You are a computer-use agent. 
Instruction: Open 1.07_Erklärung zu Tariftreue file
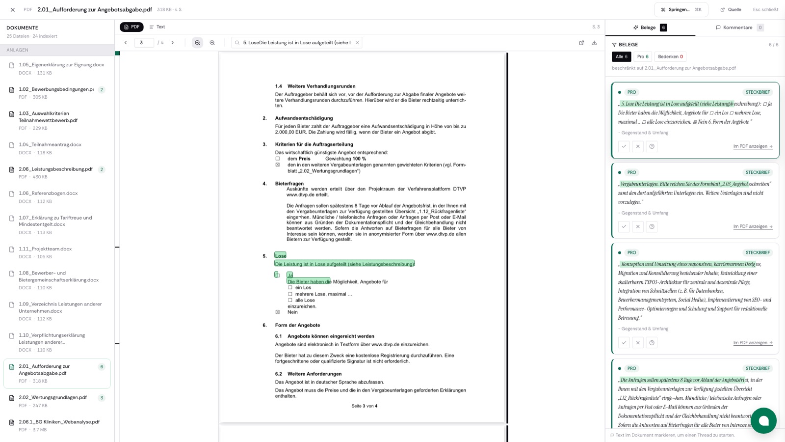[57, 224]
